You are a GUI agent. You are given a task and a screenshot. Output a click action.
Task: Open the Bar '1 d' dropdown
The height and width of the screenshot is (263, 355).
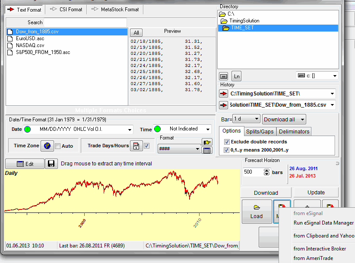pos(257,119)
